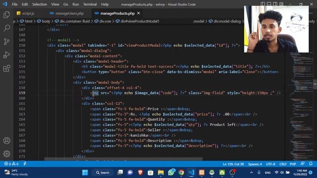Open notifications bell in status bar
This screenshot has width=317, height=178.
[x=311, y=164]
